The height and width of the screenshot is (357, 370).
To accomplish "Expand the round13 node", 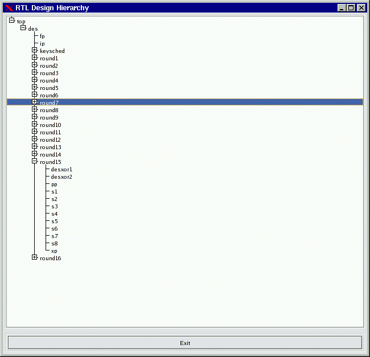I will [x=35, y=146].
